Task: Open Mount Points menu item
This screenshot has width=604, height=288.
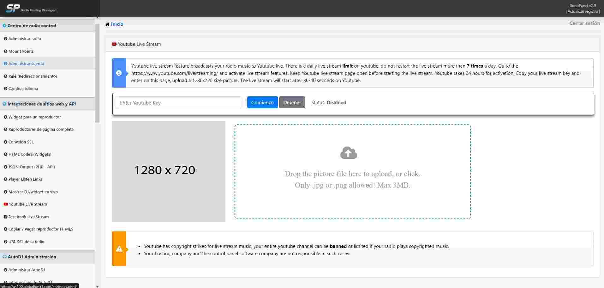Action: pyautogui.click(x=21, y=51)
